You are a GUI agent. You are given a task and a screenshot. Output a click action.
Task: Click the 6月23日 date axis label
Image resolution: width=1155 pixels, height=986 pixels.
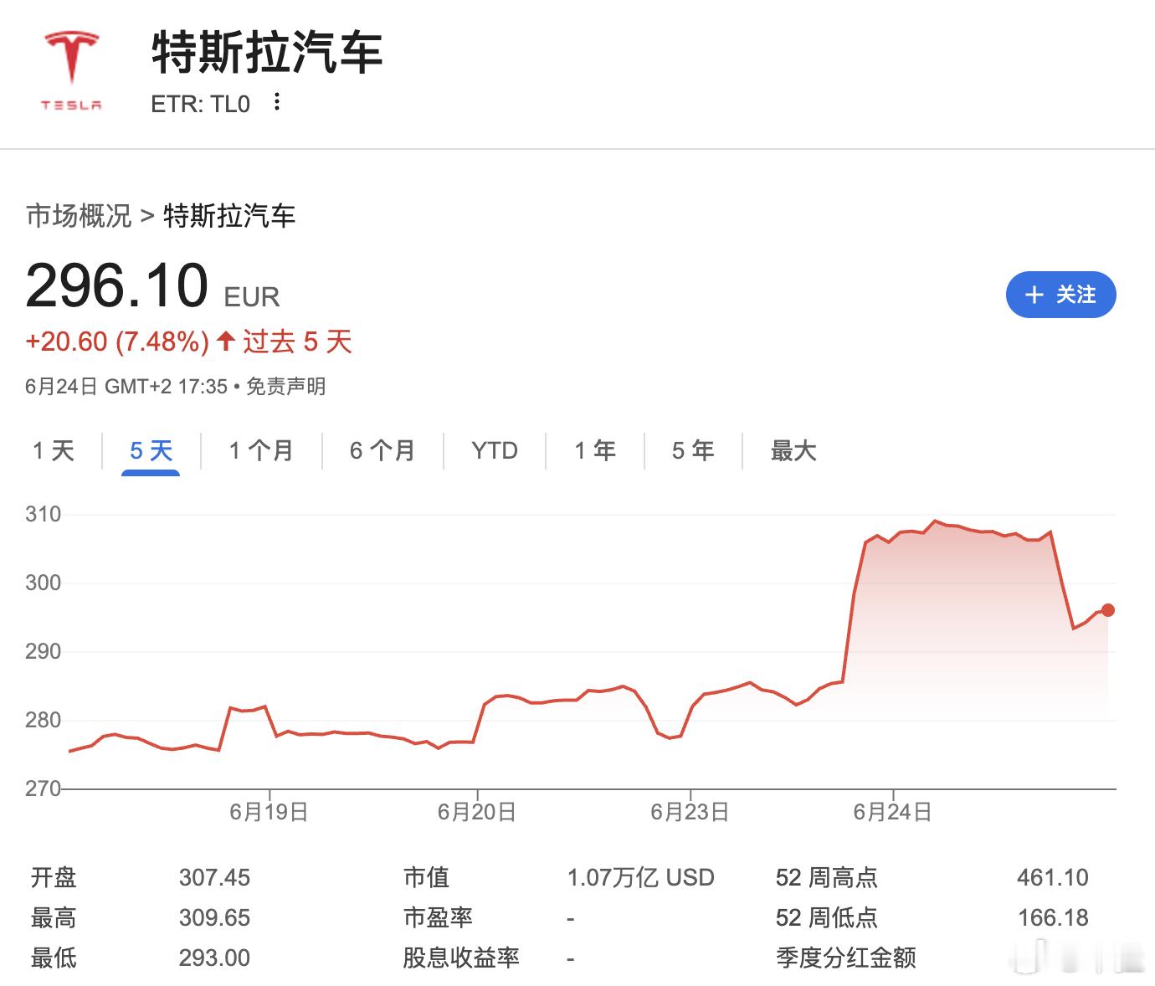[690, 812]
